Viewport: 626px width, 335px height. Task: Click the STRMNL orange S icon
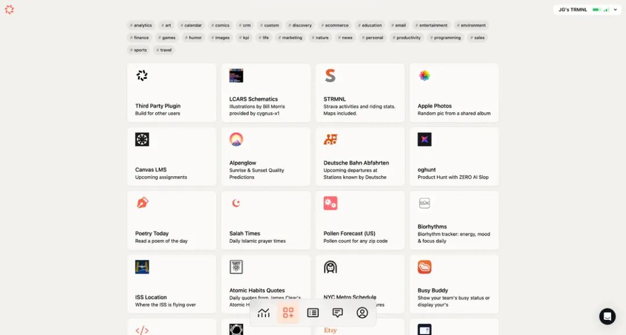pos(330,75)
